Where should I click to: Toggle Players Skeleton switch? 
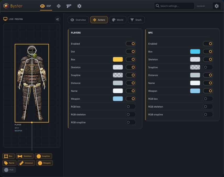(x=130, y=67)
